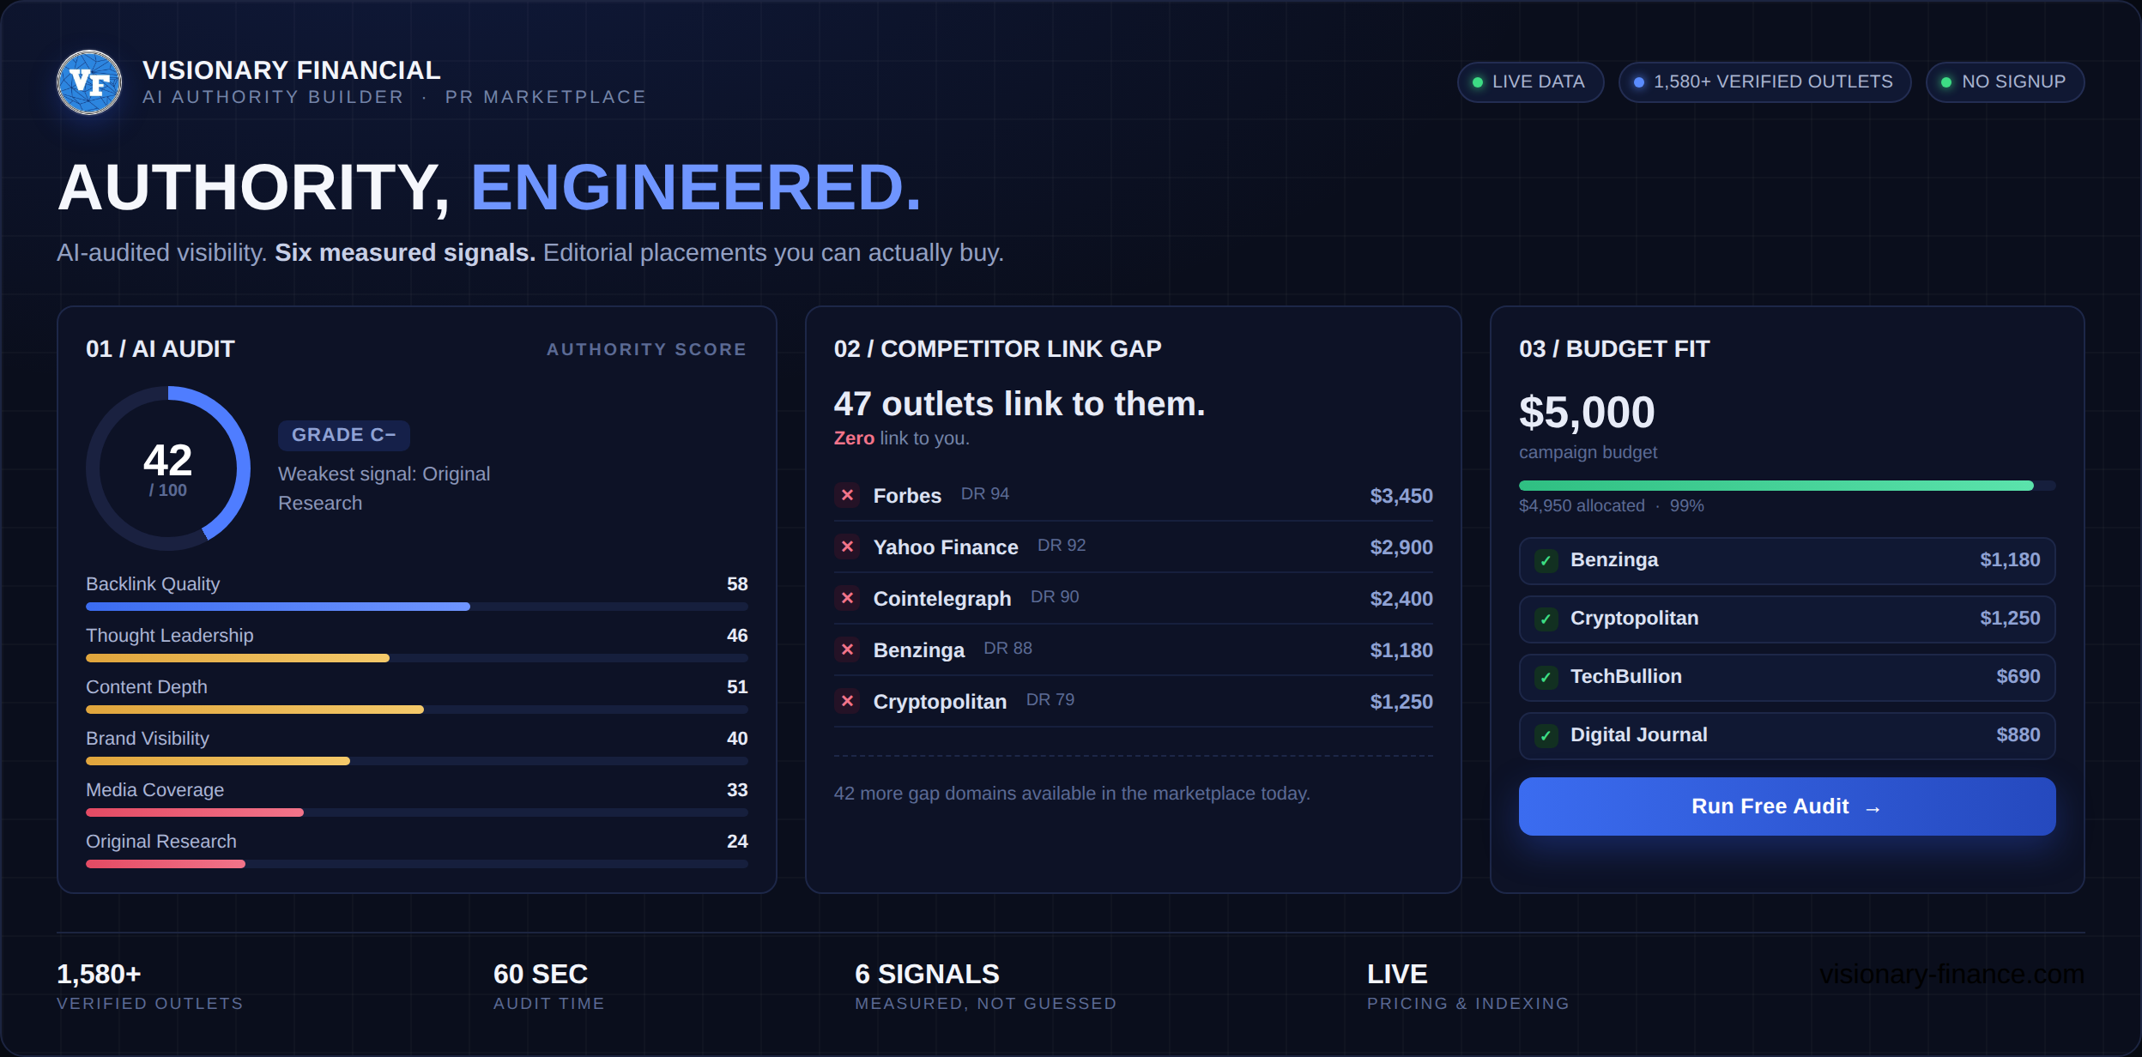This screenshot has height=1057, width=2142.
Task: Click the GRADE C− badge
Action: coord(343,435)
